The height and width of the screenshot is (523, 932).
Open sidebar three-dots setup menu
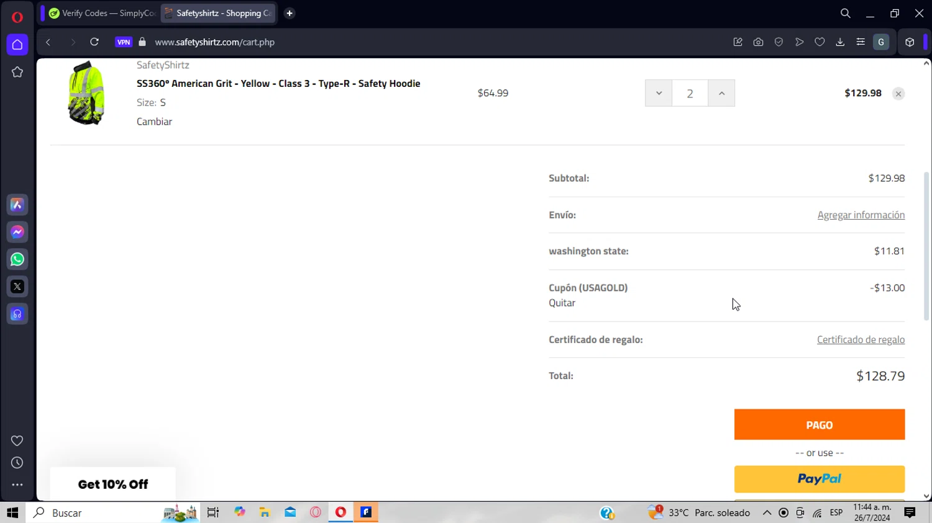17,485
